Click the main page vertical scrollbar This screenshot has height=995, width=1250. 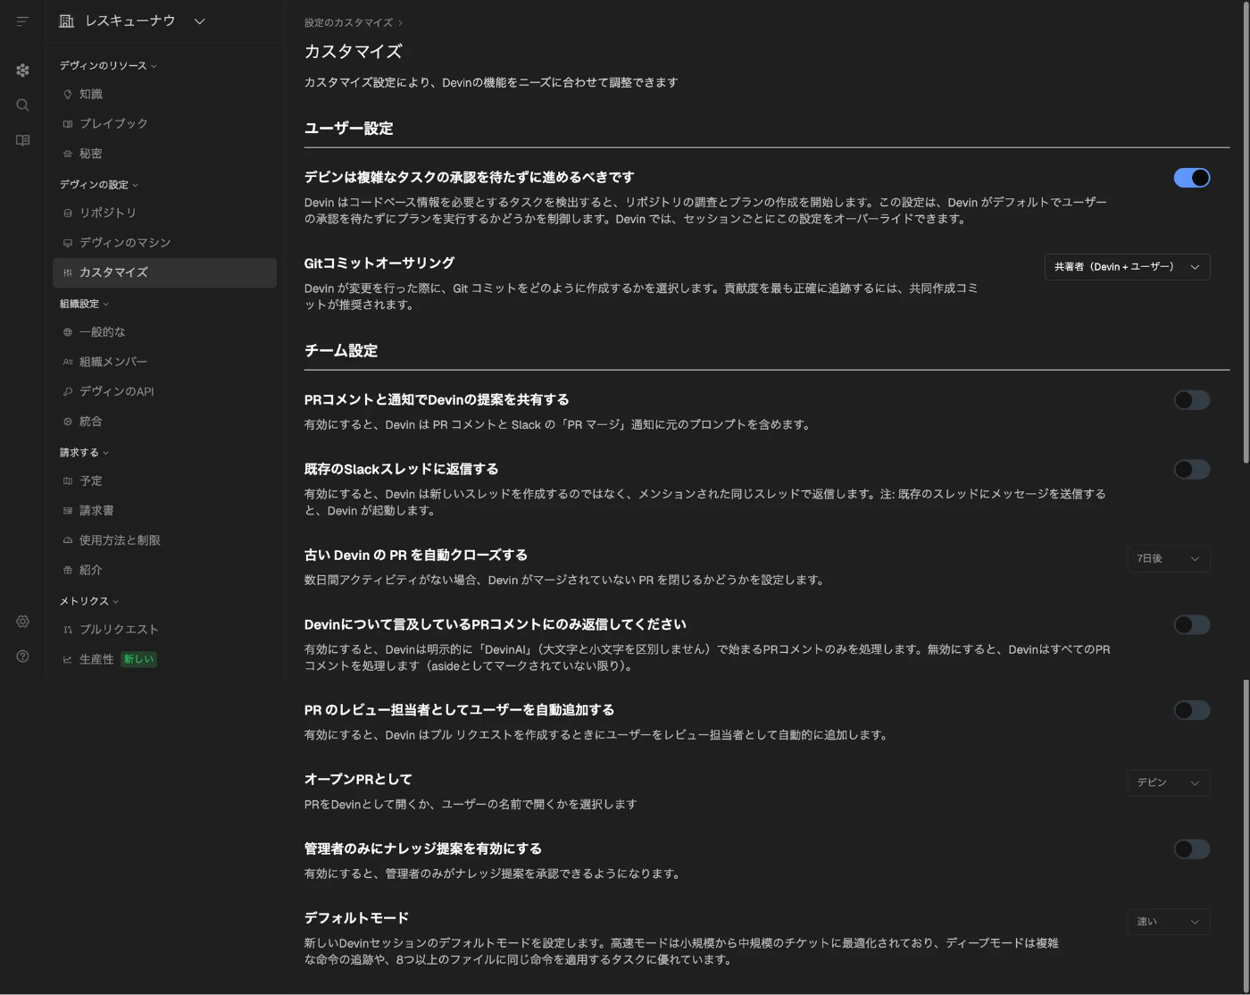[x=1246, y=234]
